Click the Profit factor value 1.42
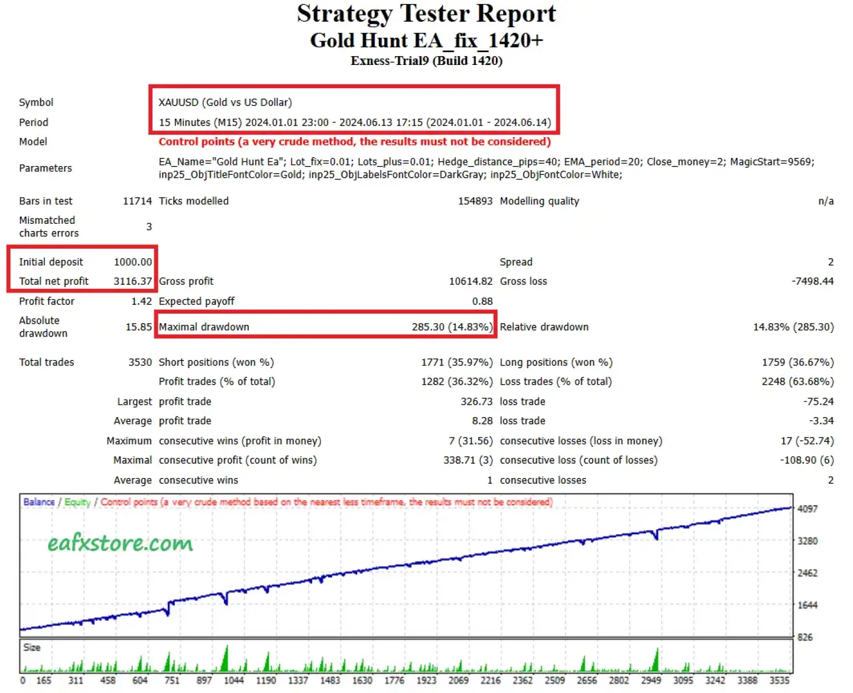 tap(142, 301)
